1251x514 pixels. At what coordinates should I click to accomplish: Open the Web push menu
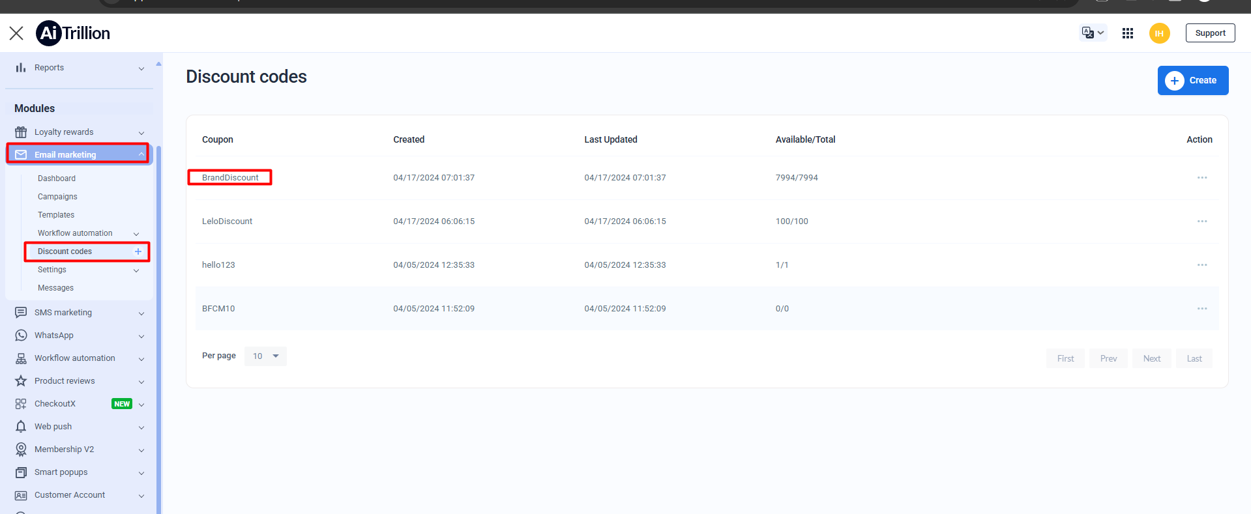pyautogui.click(x=53, y=427)
